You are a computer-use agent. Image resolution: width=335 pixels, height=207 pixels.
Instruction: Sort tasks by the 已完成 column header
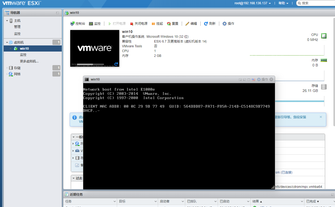click(312, 201)
